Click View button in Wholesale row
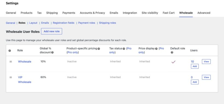 (206, 62)
